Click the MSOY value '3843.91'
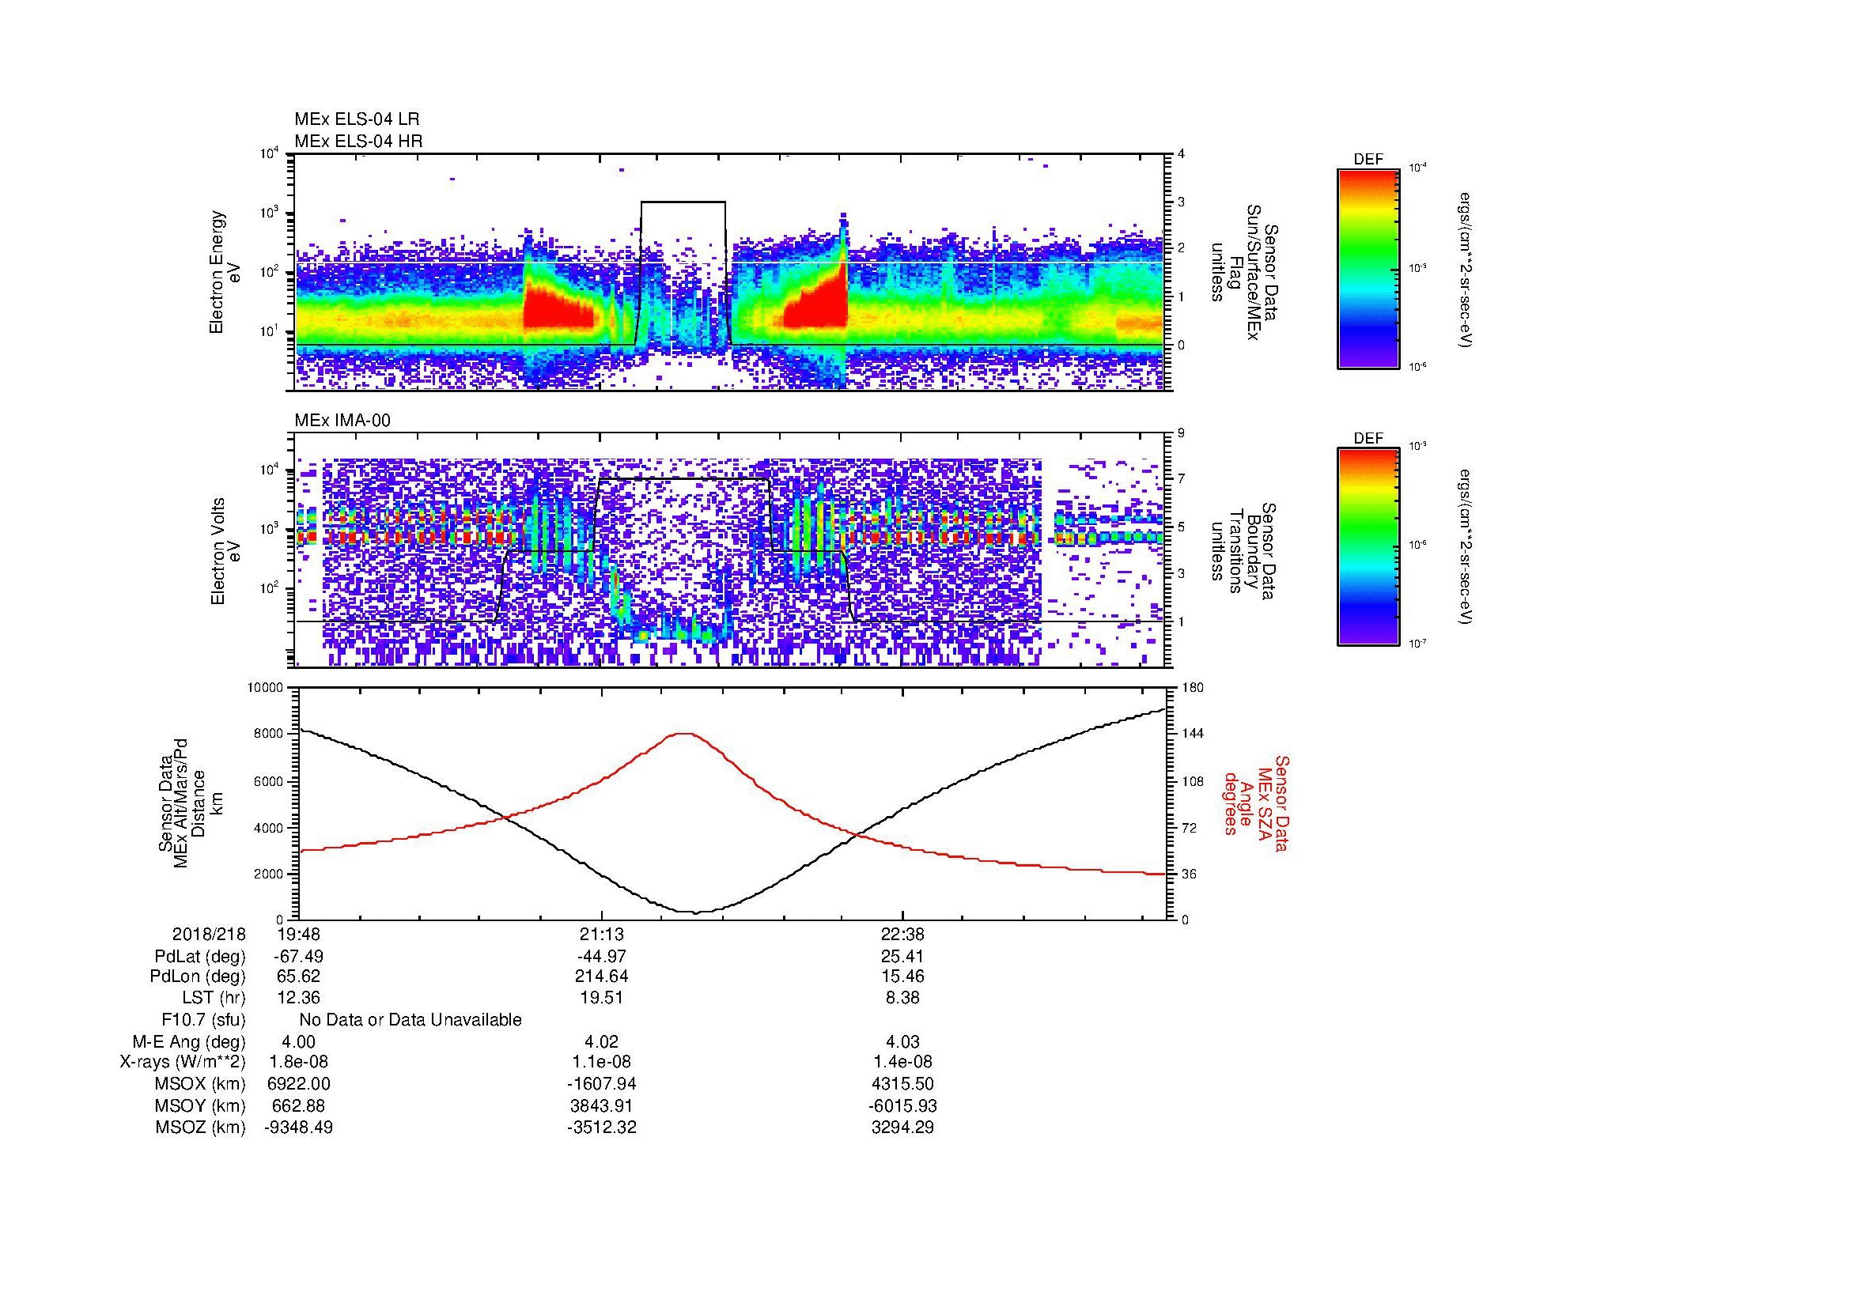The height and width of the screenshot is (1307, 1850). click(x=601, y=1106)
